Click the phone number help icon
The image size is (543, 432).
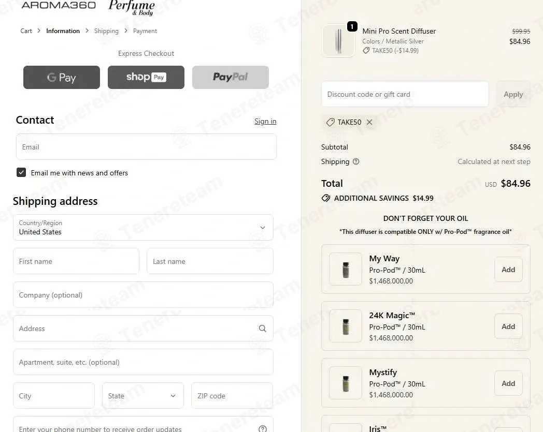tap(263, 429)
